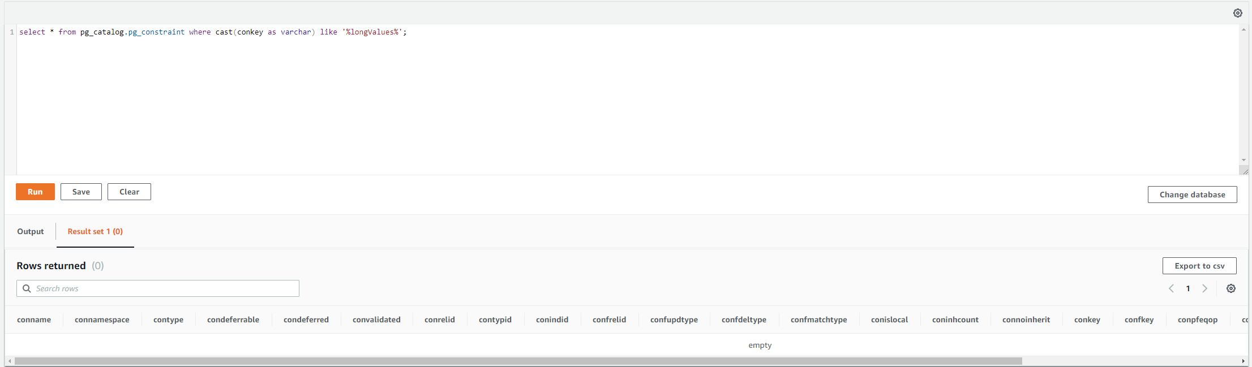Image resolution: width=1252 pixels, height=367 pixels.
Task: Run the SQL query
Action: 35,192
